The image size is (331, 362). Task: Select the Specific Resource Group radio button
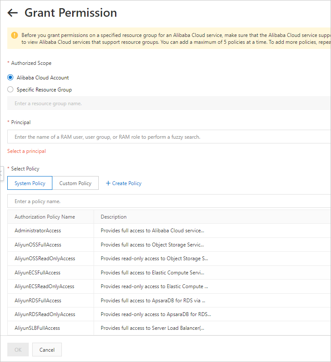(10, 89)
